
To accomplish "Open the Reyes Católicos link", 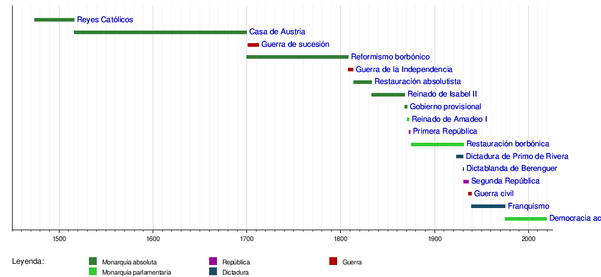I will coord(105,20).
